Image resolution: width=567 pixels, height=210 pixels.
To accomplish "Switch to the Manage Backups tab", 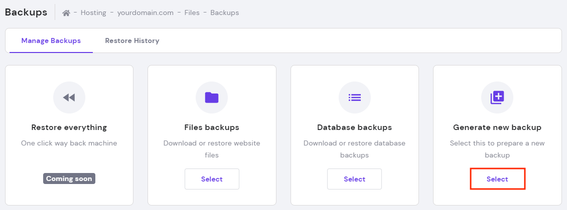I will (x=51, y=41).
